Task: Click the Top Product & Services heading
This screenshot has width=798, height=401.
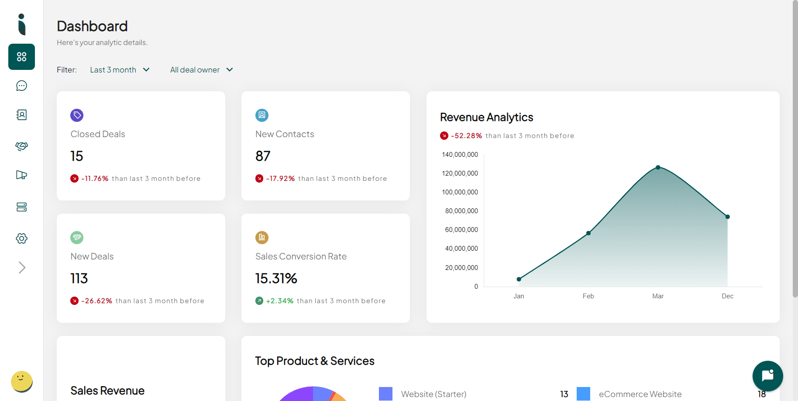Action: point(315,361)
